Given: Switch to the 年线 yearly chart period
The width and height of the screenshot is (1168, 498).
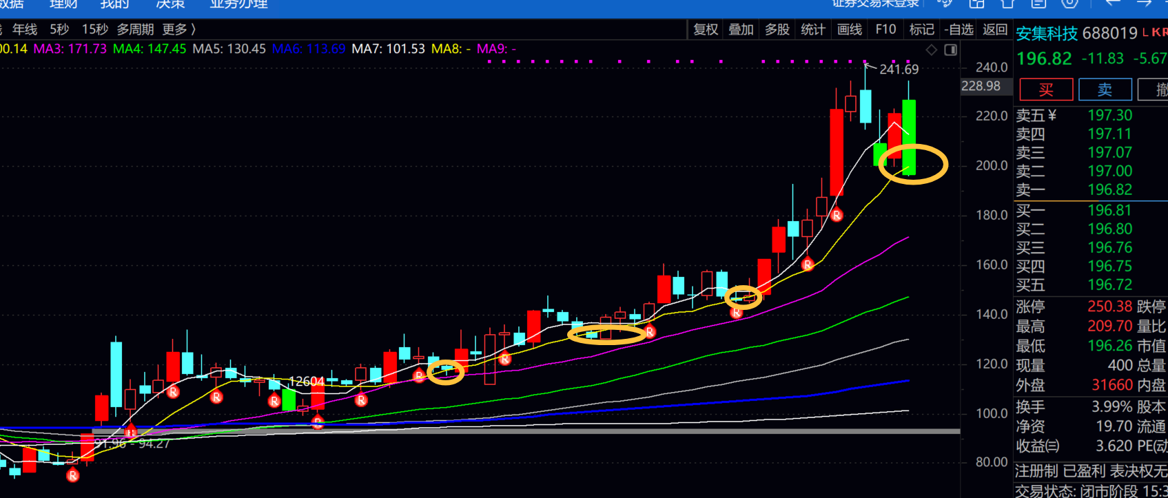Looking at the screenshot, I should coord(25,30).
